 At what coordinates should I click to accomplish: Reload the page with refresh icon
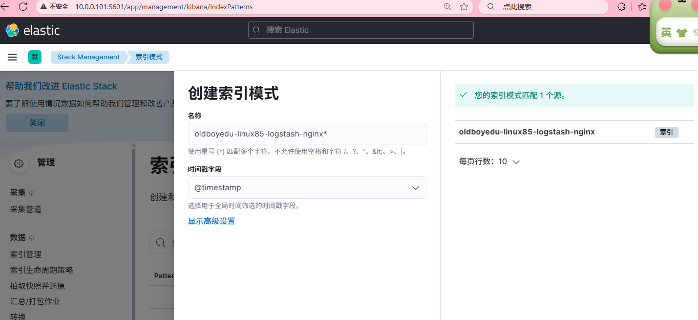23,7
